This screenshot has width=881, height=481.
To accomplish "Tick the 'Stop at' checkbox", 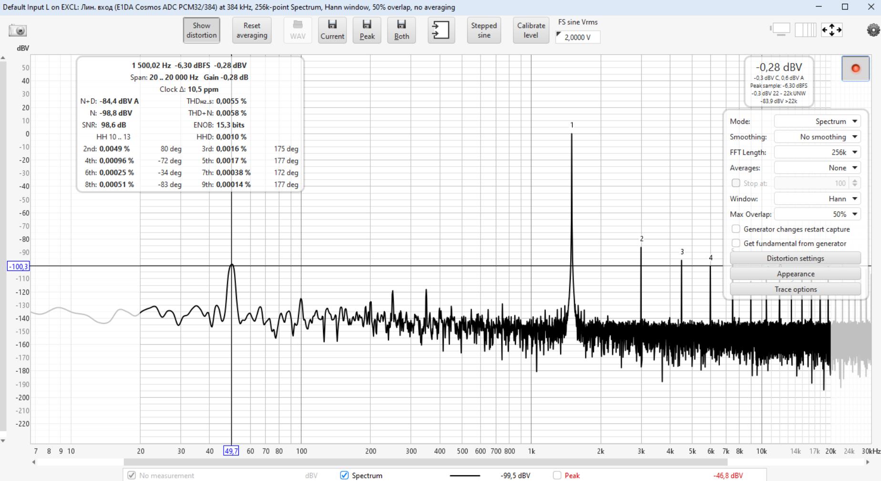I will [736, 183].
